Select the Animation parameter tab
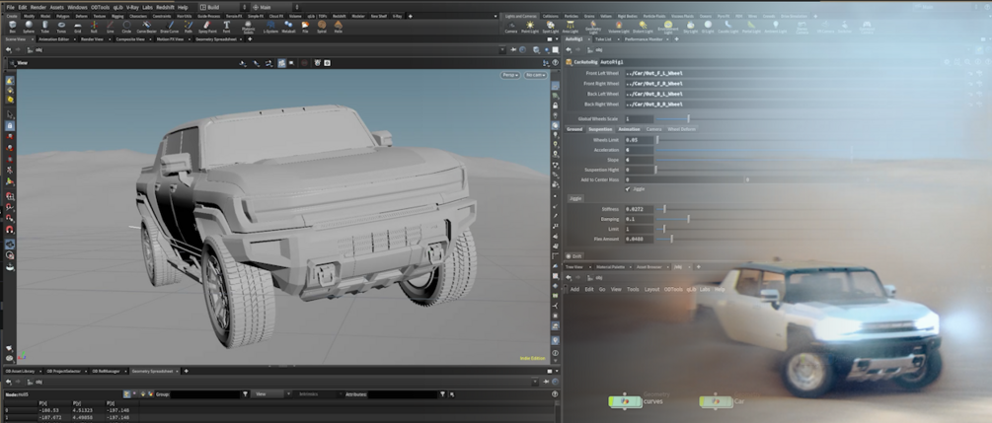Viewport: 992px width, 423px height. pos(629,129)
